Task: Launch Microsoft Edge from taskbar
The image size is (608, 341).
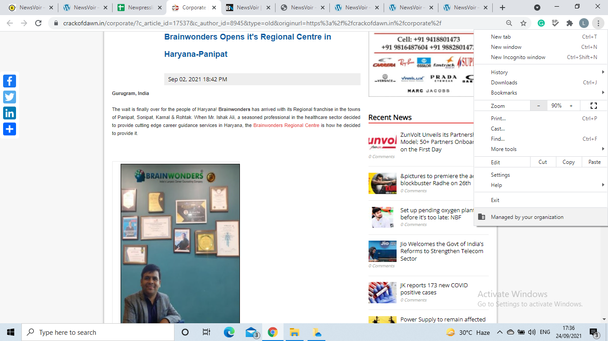Action: point(229,332)
